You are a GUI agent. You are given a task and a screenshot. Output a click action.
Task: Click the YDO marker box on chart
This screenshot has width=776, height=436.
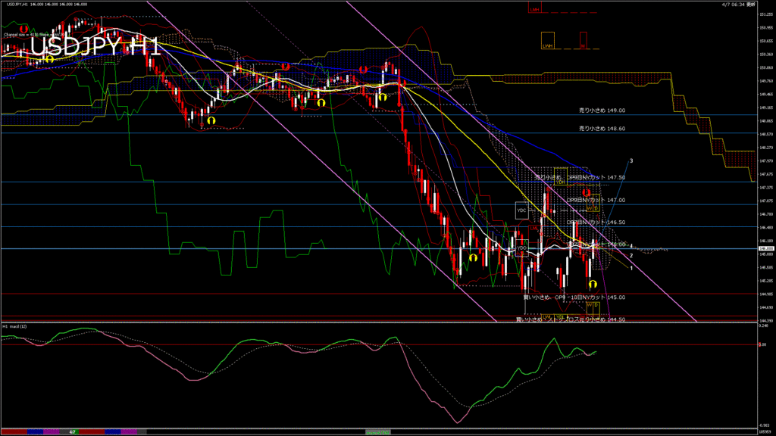pos(521,248)
